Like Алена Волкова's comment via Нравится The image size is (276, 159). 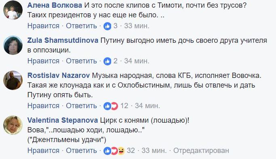pos(43,26)
